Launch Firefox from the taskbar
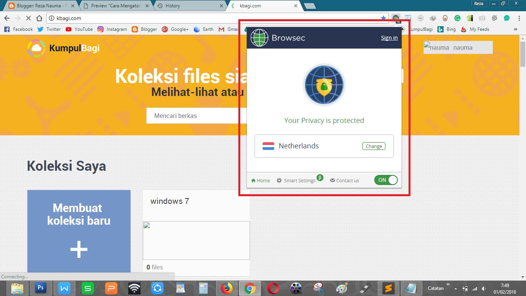 (227, 288)
